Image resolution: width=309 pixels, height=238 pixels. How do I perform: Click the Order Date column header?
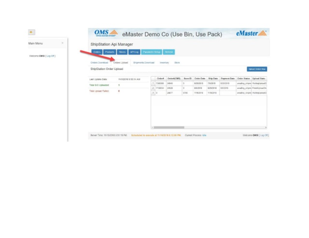coord(200,78)
